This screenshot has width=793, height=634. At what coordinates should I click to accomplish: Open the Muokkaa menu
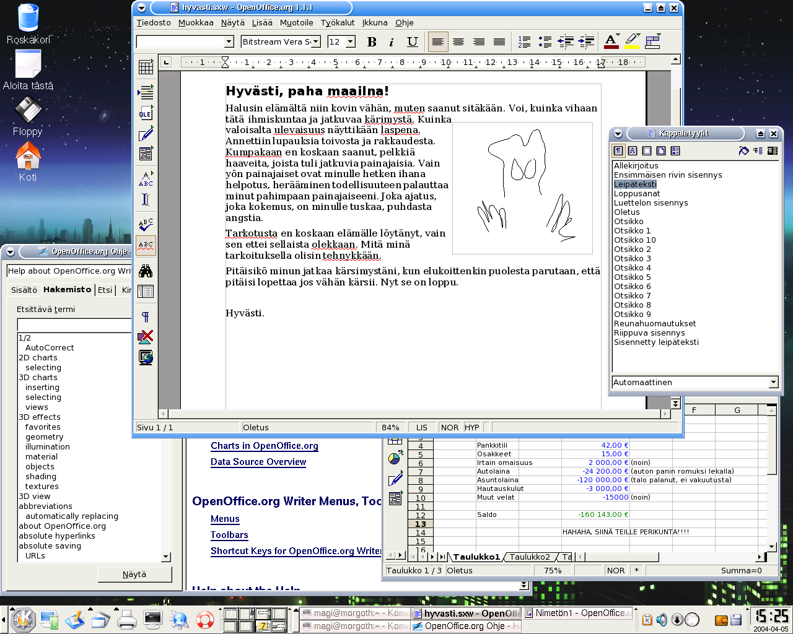point(196,23)
